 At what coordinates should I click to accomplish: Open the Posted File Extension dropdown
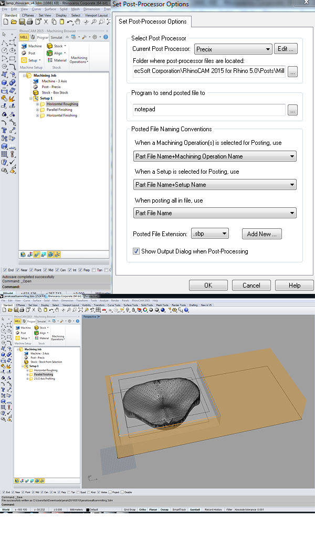coord(210,234)
